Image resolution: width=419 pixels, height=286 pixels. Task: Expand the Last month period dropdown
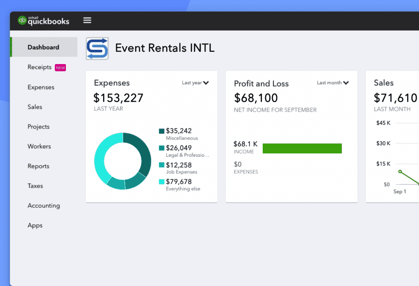333,83
